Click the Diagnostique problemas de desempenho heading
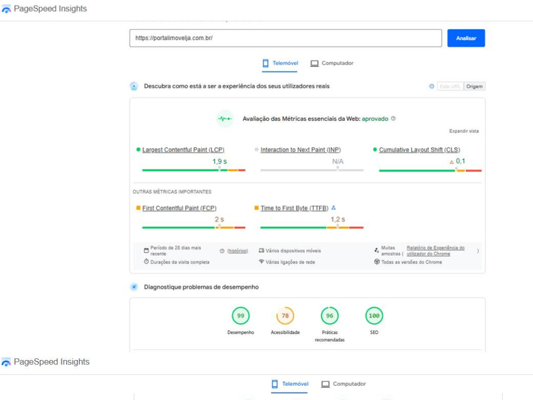Image resolution: width=533 pixels, height=400 pixels. point(201,287)
